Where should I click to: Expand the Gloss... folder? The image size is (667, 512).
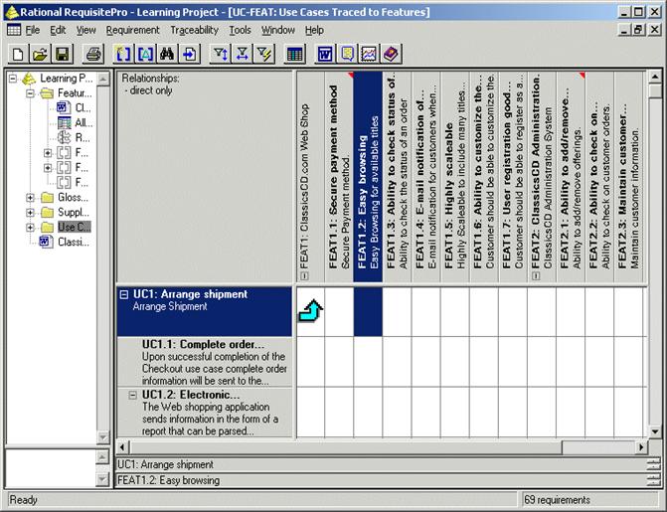click(x=30, y=198)
